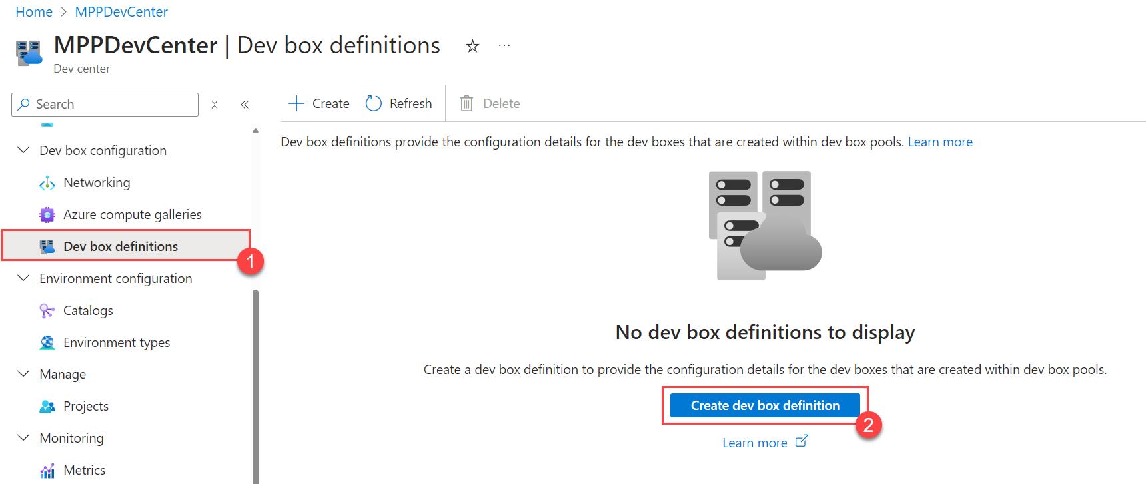Click the Networking icon in sidebar

[47, 183]
